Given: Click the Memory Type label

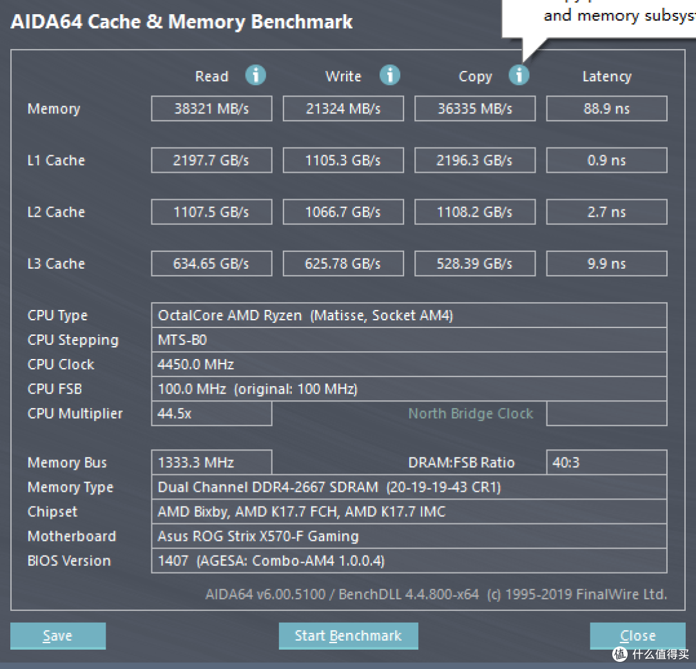Looking at the screenshot, I should click(x=71, y=488).
